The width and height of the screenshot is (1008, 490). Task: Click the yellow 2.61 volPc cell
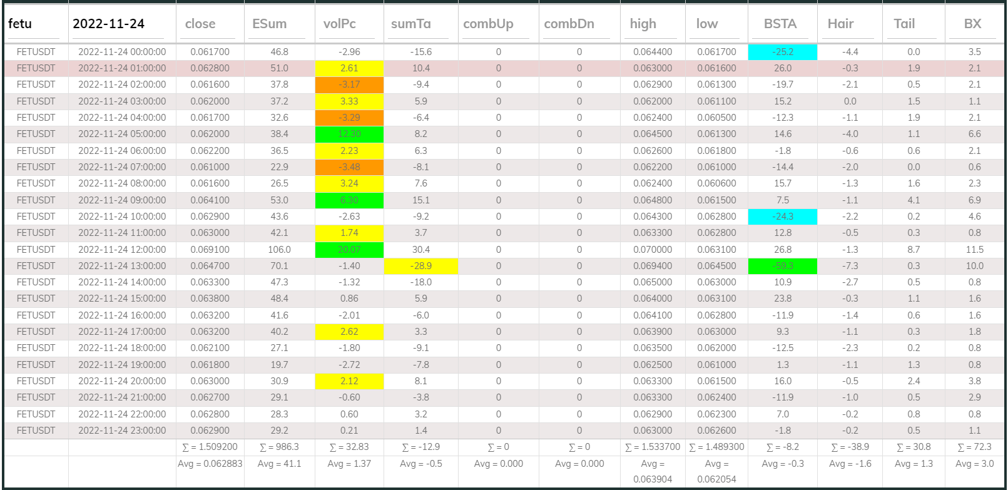pyautogui.click(x=349, y=68)
